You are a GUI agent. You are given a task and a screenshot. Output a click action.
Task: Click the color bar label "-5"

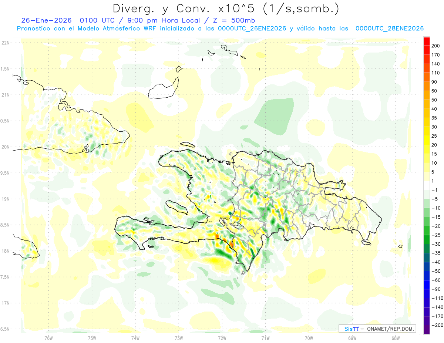[434, 199]
